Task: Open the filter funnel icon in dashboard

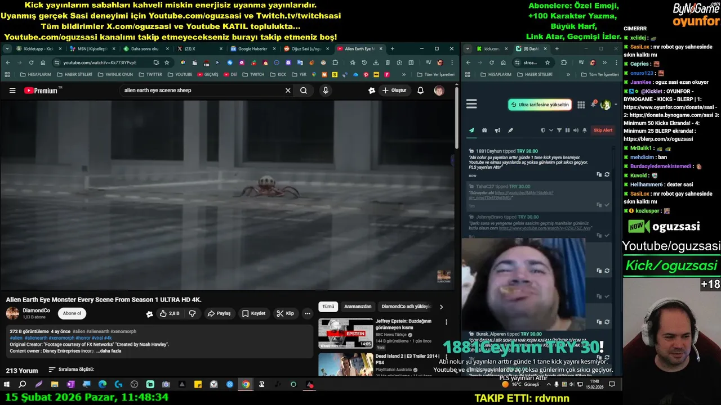Action: 559,130
